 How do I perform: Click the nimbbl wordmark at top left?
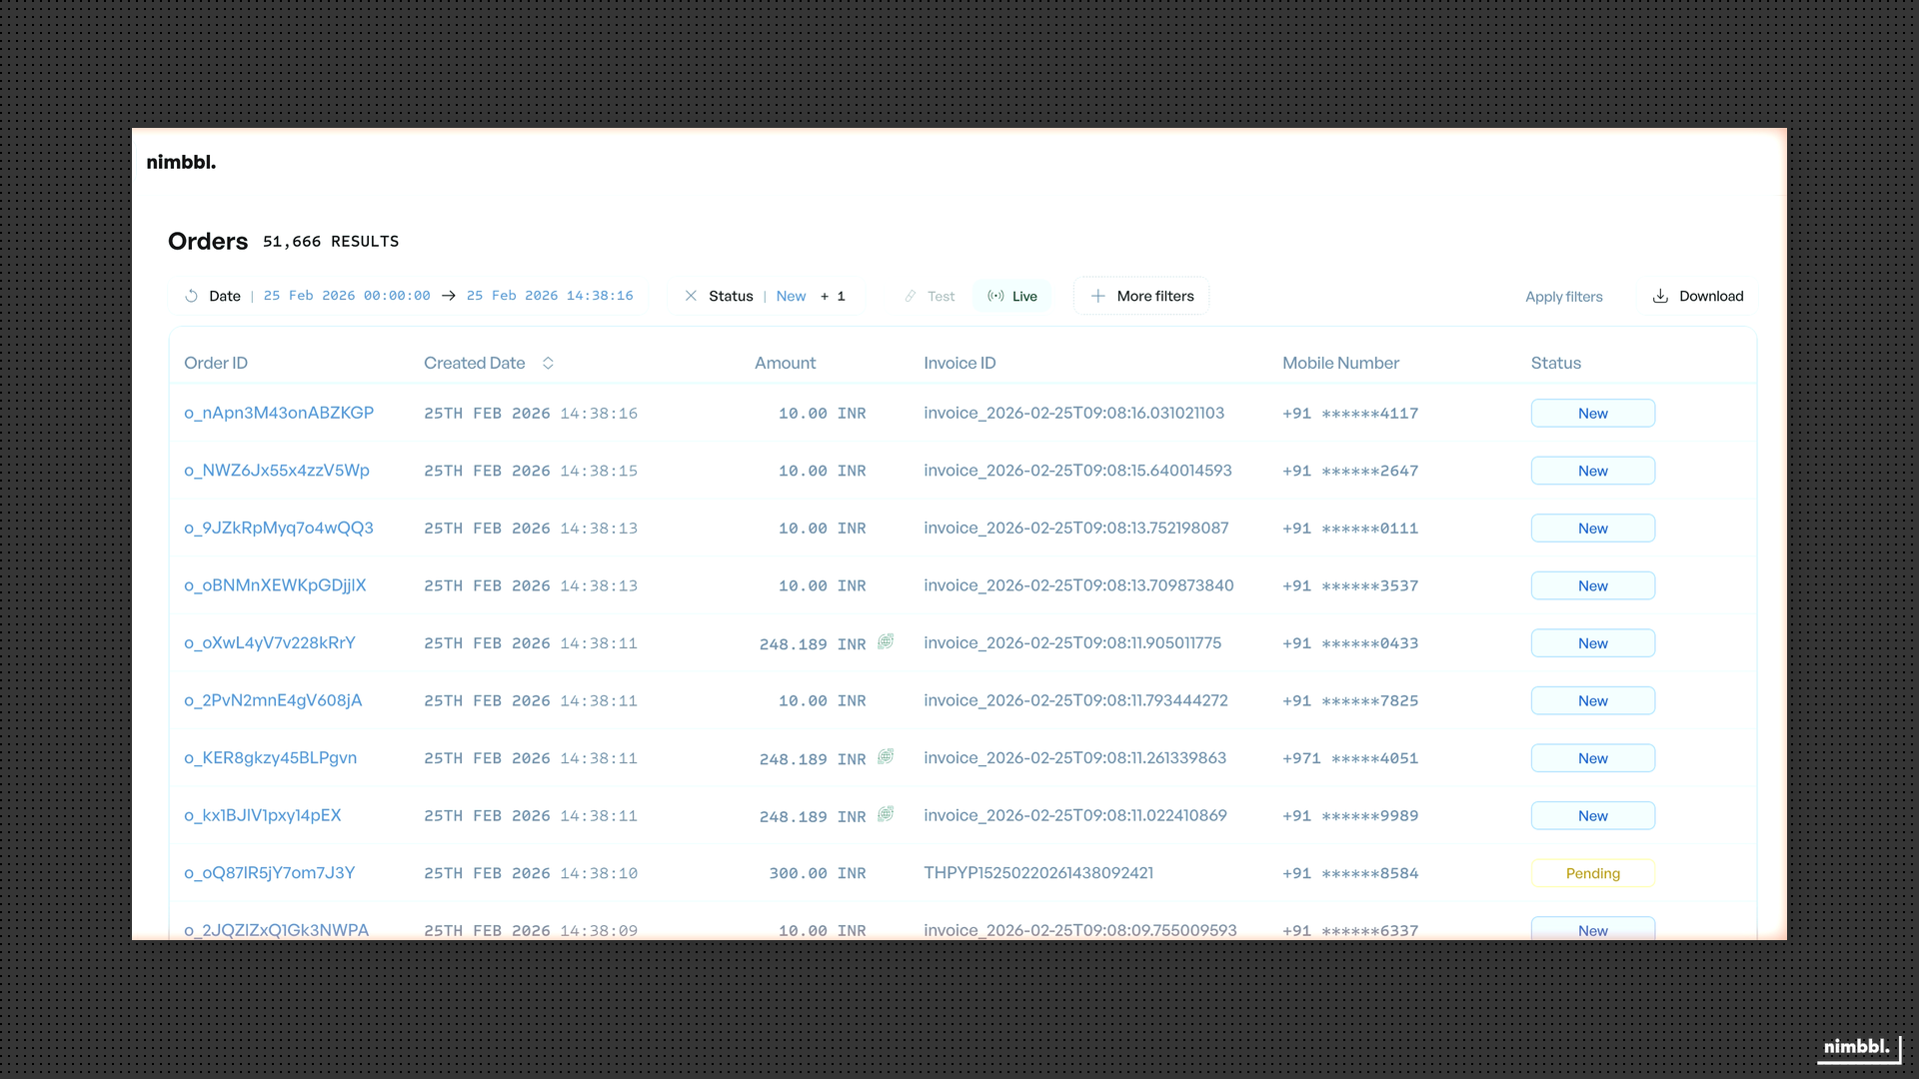click(181, 162)
